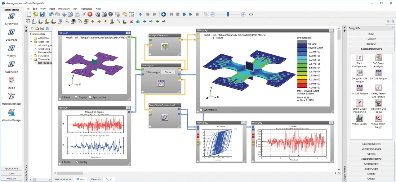Select the Virtual Strain Gauge glyph
Viewport: 396px width, 182px height.
pos(378,118)
